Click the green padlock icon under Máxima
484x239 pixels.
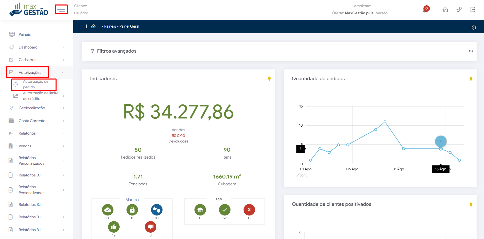point(132,210)
